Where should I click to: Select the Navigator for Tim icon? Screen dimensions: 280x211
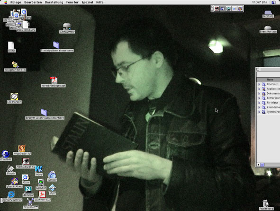coord(15,64)
